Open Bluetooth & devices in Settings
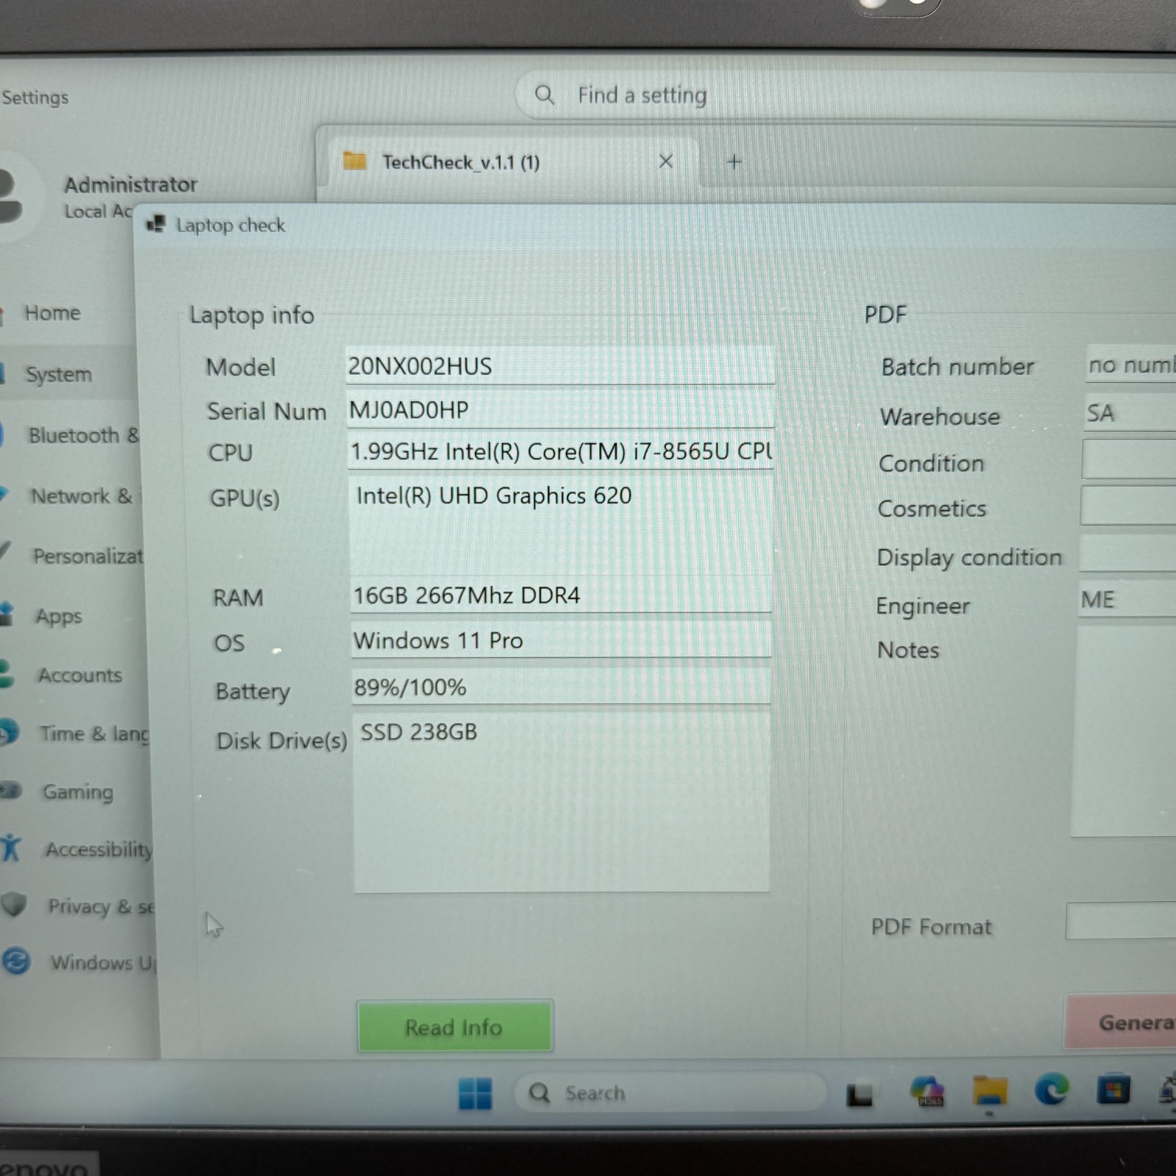Viewport: 1176px width, 1176px height. click(82, 435)
